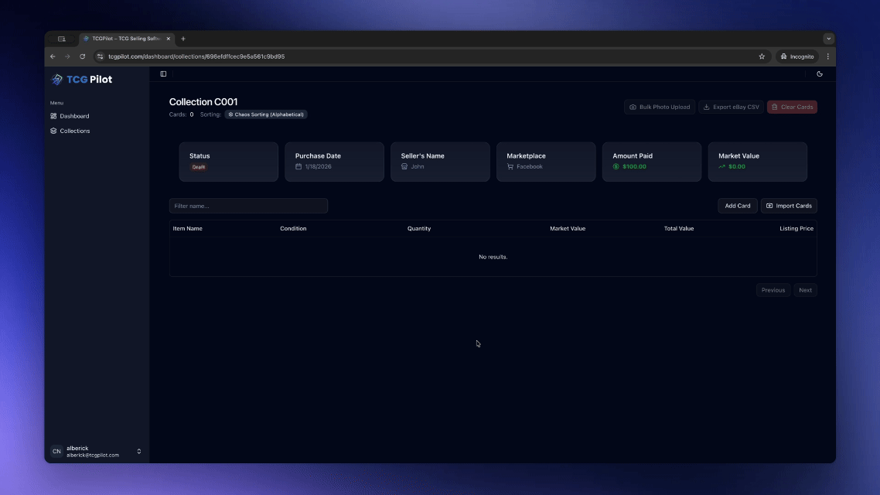Screen dimensions: 880x495
Task: Expand the tab list chevron
Action: click(x=828, y=38)
